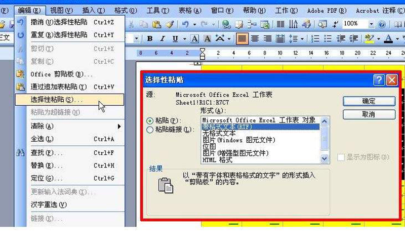The width and height of the screenshot is (405, 249).
Task: Select the 粘贴链接(L) radio button
Action: pos(149,130)
